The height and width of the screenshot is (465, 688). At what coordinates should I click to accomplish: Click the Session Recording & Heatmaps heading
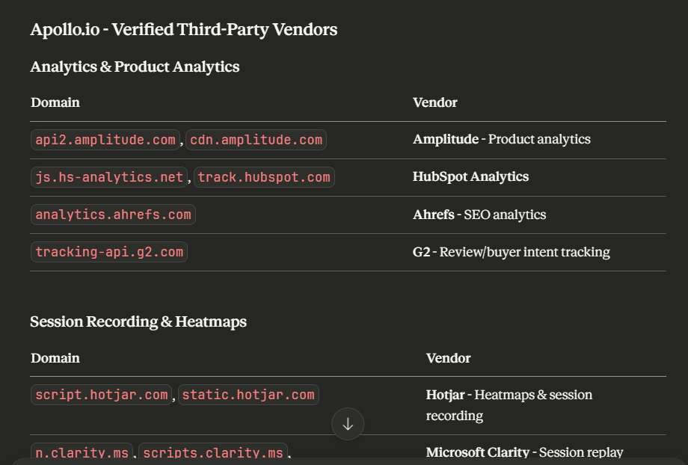[x=138, y=321]
